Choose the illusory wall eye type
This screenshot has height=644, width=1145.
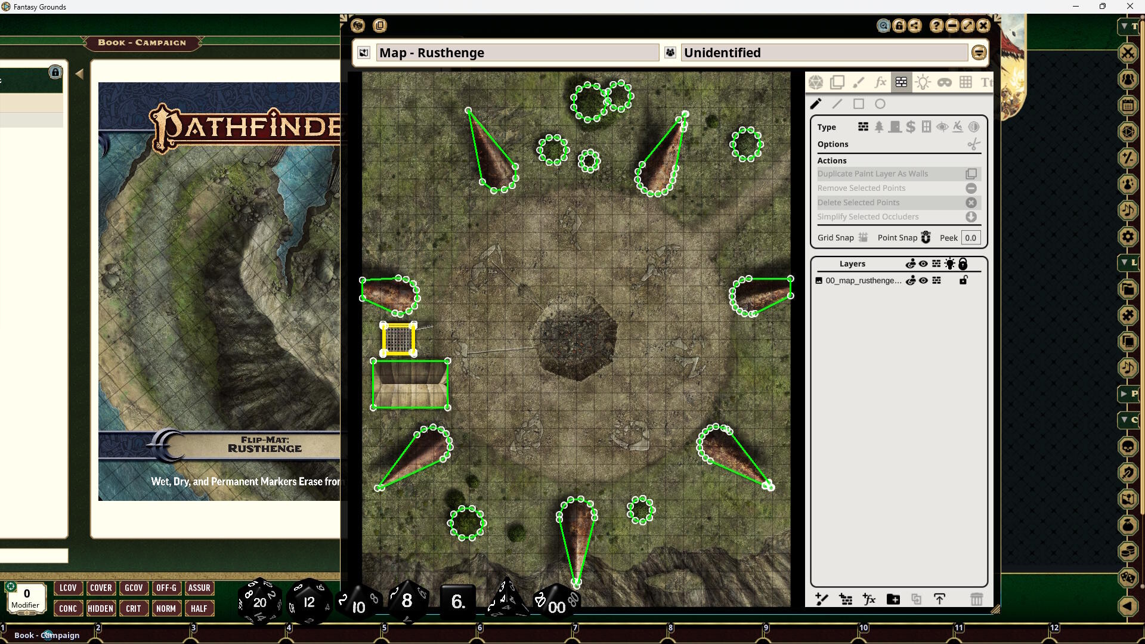942,126
